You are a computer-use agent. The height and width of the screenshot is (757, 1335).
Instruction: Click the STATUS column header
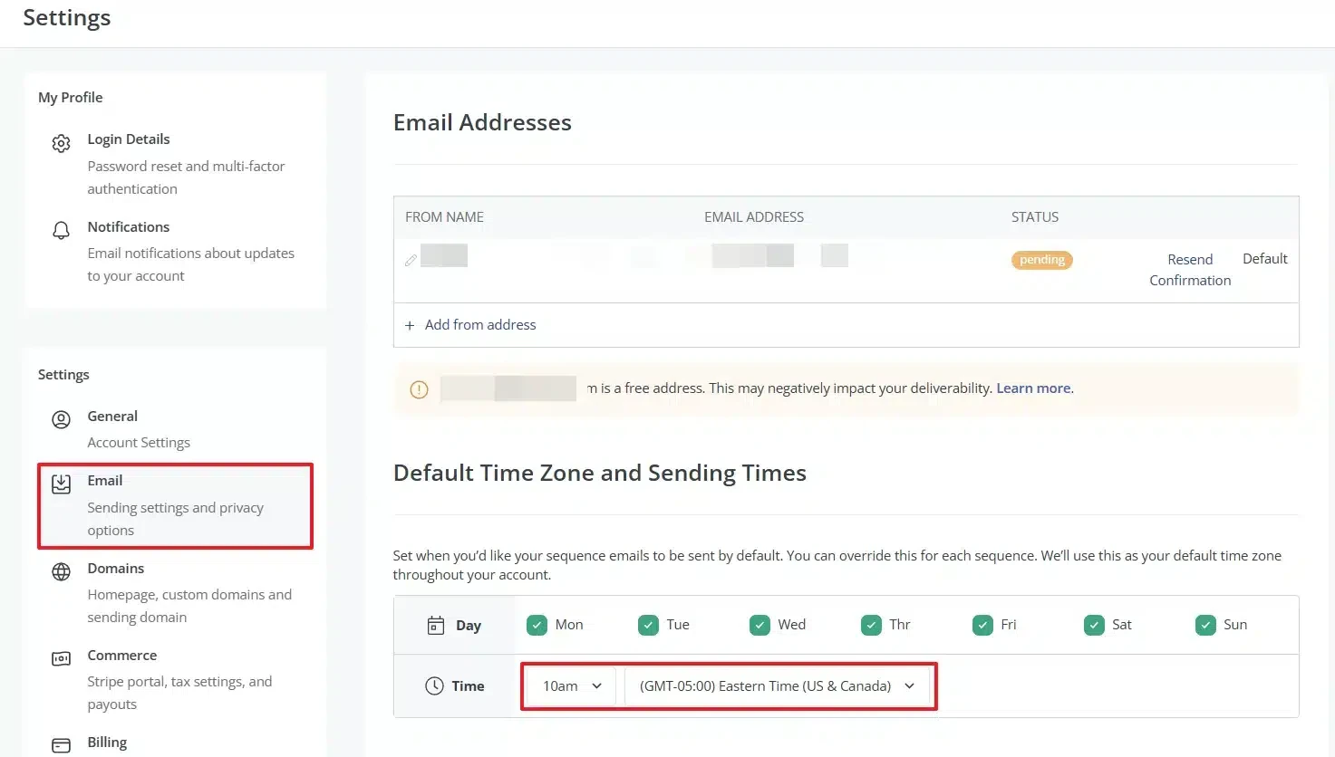pyautogui.click(x=1035, y=217)
